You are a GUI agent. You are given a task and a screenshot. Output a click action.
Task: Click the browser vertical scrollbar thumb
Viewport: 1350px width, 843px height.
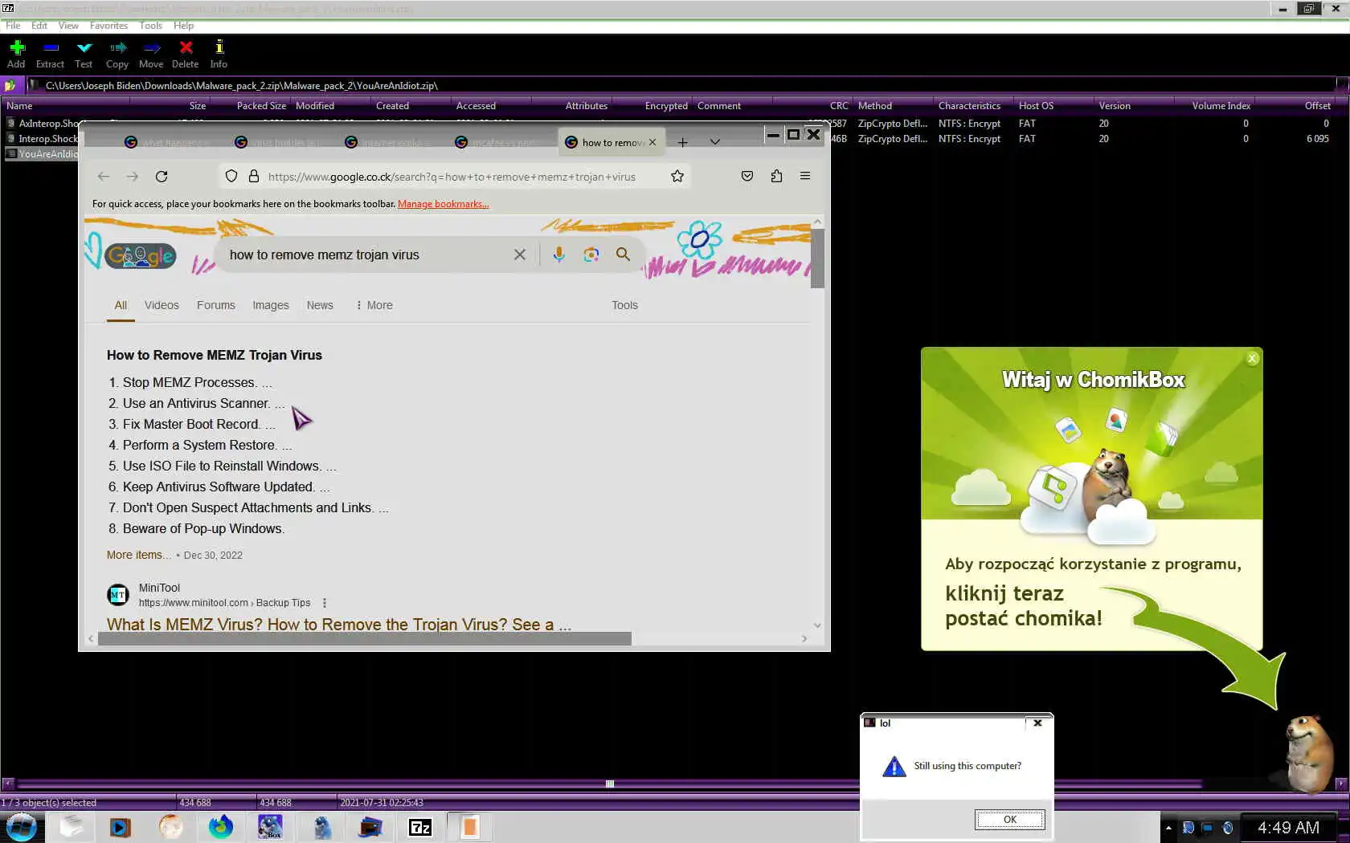pos(817,258)
